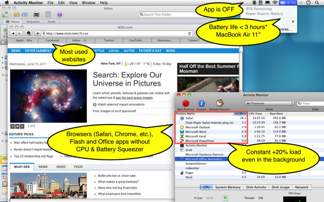Pause the slideshow on MSN page
Screen dimensions: 324x202
(17, 126)
